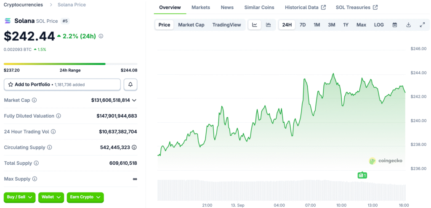Click the $147,901,944,683 valuation value

[117, 116]
